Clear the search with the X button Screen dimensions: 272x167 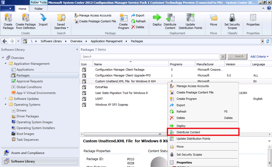[223, 57]
